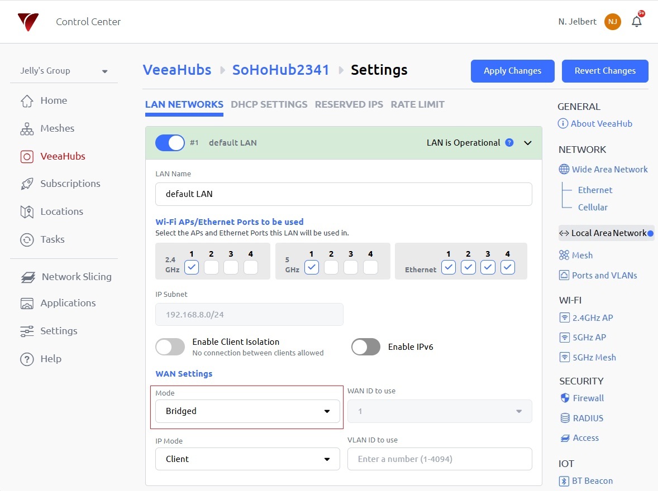Screen dimensions: 658x491
Task: Click the Firewall shield icon
Action: coord(565,398)
